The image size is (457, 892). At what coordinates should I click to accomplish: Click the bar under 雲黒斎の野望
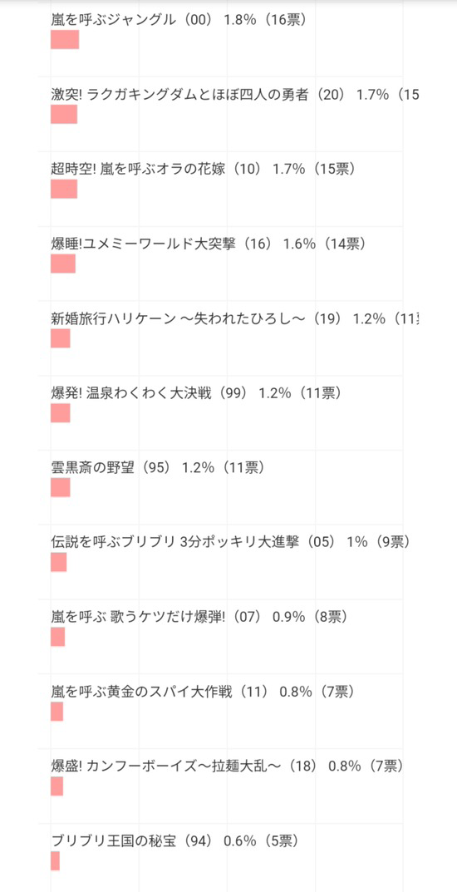tap(61, 487)
